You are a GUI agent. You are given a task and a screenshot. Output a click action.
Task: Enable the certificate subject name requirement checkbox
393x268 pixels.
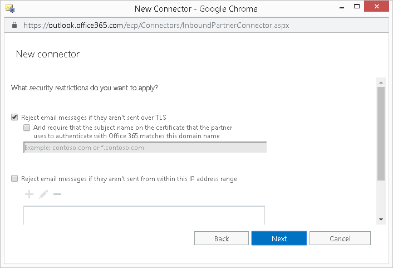click(x=27, y=128)
